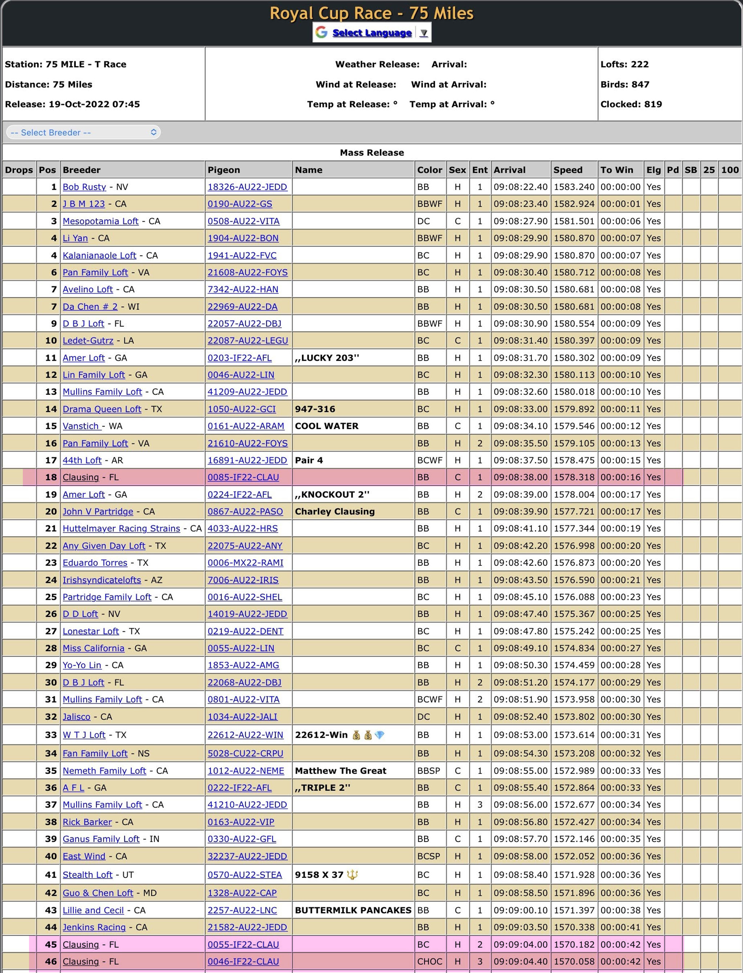Open breeder link D D Loft
Screen dimensions: 743x973
81,614
